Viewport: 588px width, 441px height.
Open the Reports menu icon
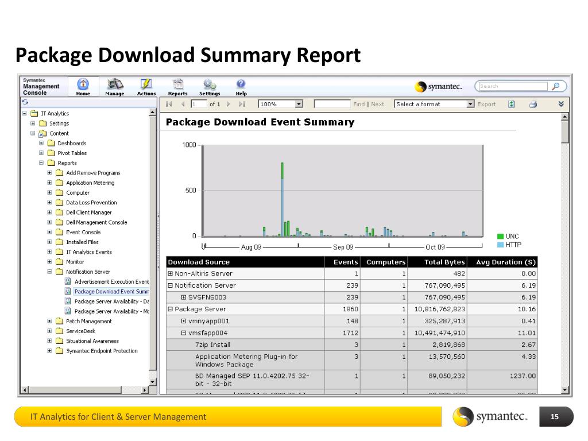(178, 84)
